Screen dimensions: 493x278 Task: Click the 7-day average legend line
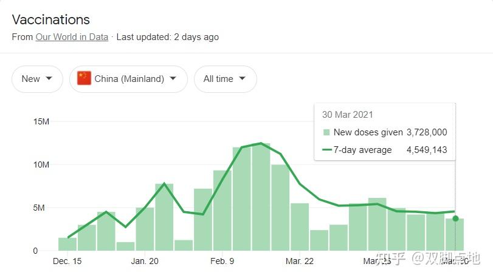[326, 150]
